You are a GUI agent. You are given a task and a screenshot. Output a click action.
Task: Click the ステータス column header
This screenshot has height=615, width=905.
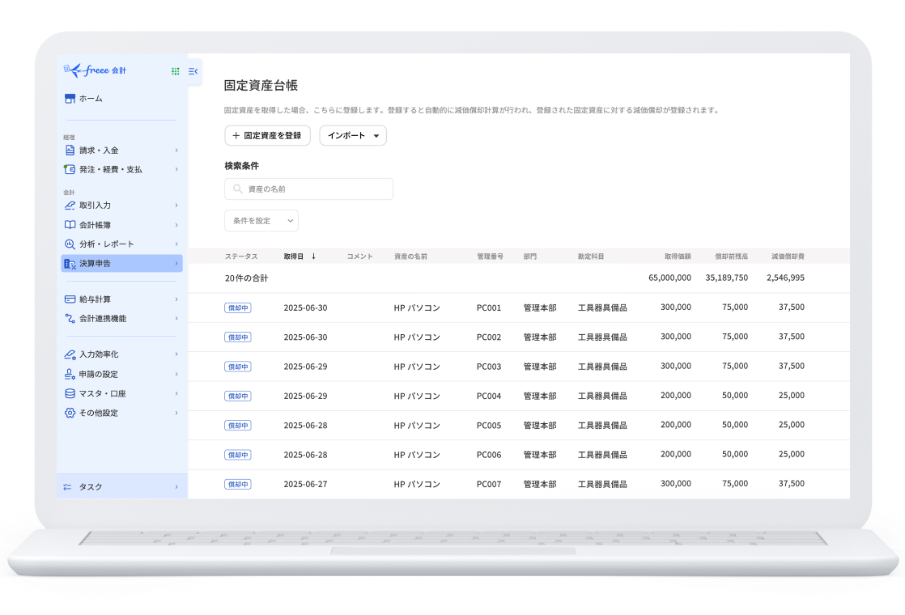tap(241, 257)
